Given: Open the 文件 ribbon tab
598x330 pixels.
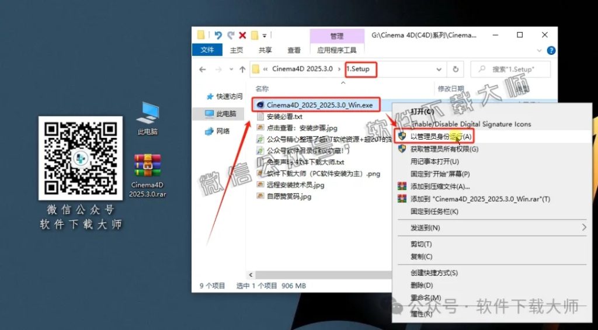Looking at the screenshot, I should tap(207, 50).
